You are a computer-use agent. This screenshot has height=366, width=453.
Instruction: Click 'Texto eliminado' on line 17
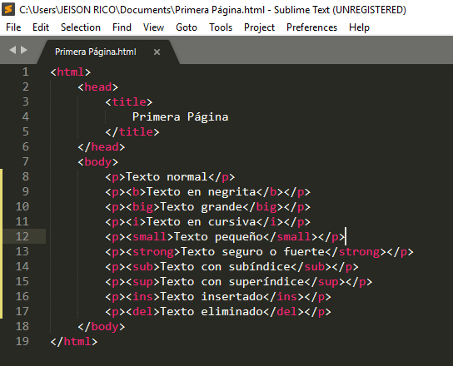pos(212,312)
